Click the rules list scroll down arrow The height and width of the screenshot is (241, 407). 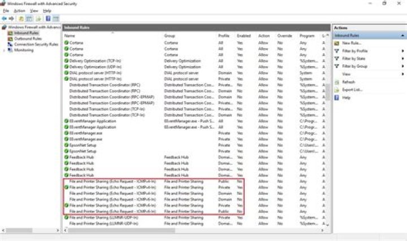point(327,225)
